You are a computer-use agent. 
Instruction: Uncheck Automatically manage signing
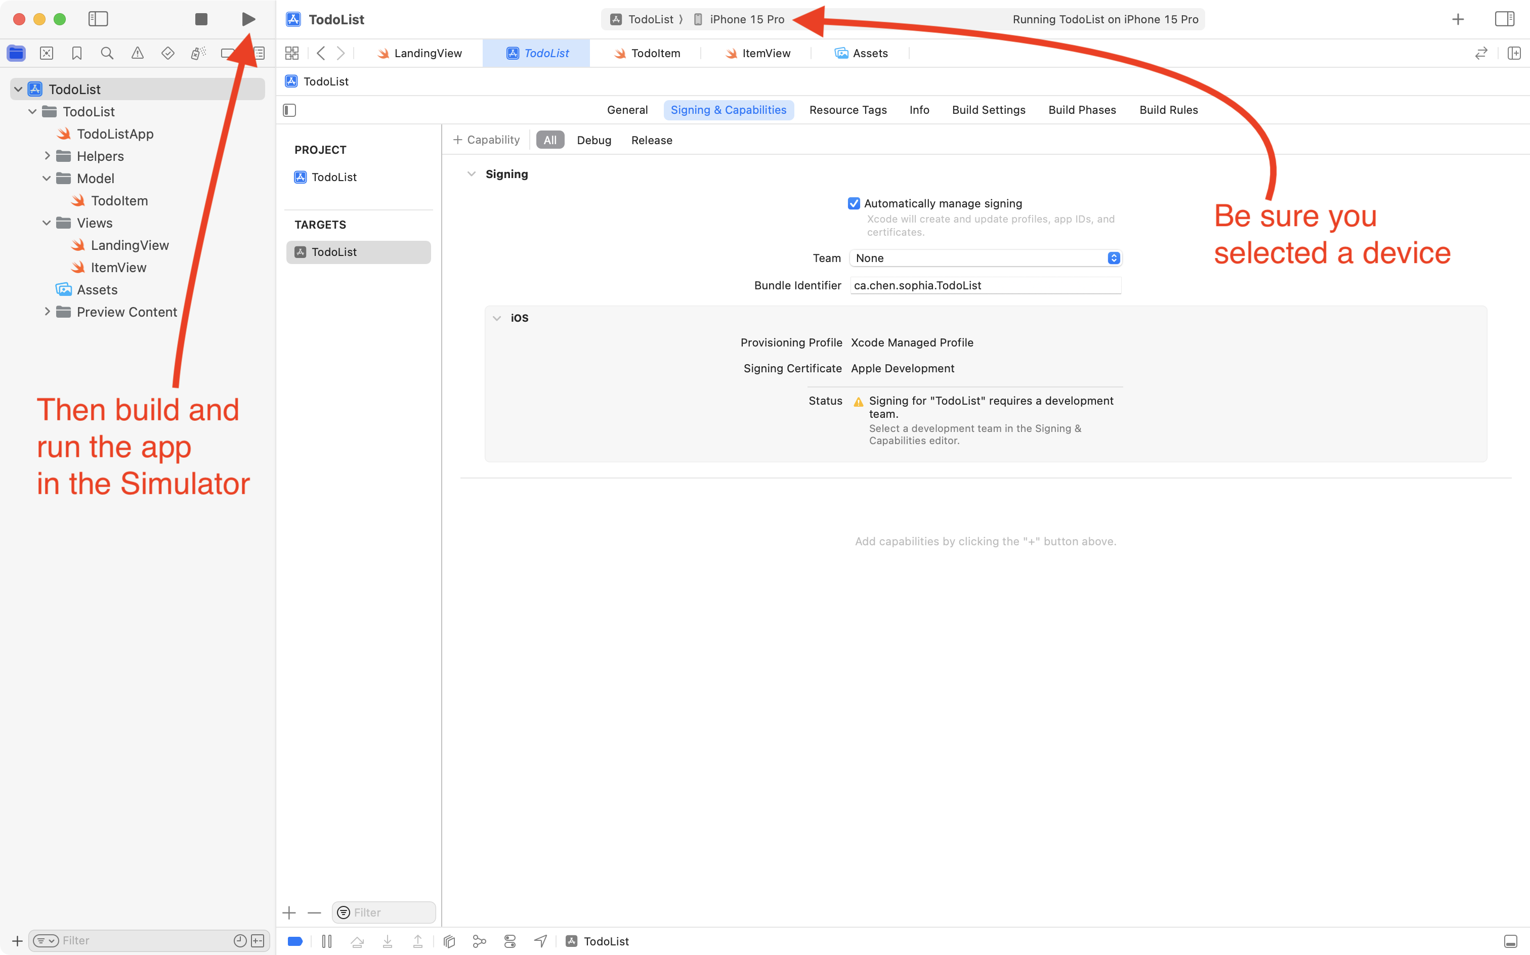click(854, 203)
